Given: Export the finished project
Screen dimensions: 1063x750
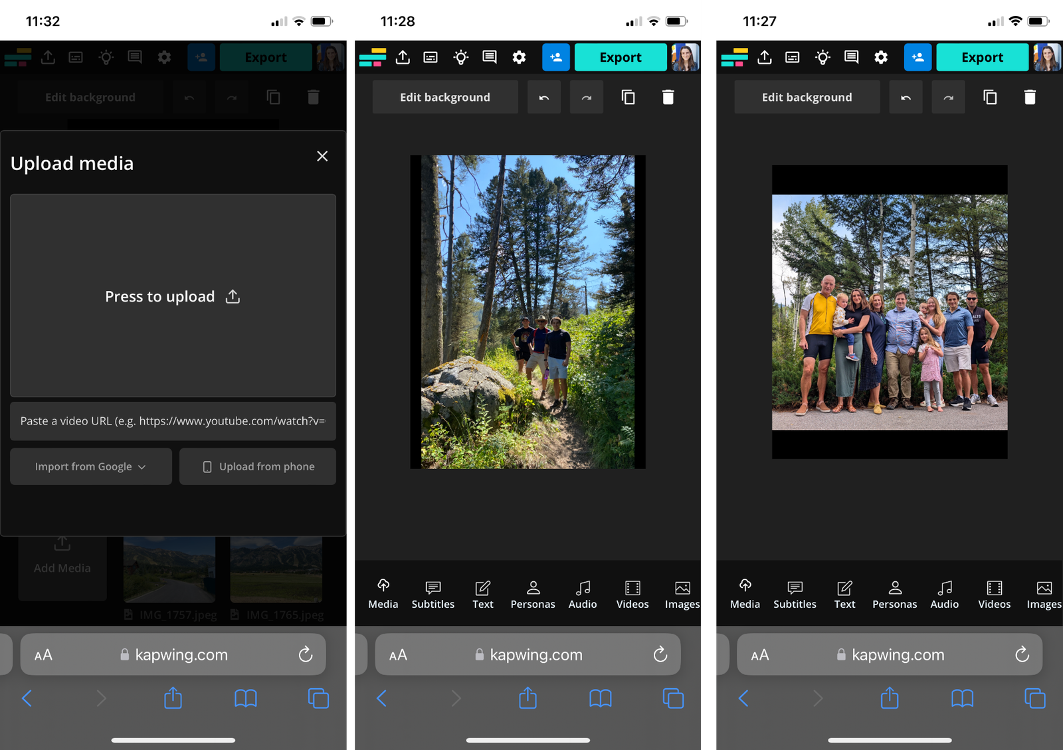Looking at the screenshot, I should point(620,57).
